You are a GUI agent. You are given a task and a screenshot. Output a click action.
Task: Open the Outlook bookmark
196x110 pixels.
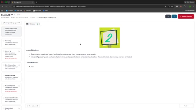pos(9,11)
